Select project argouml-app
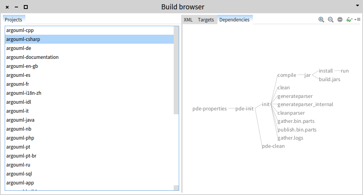The width and height of the screenshot is (363, 195). coord(89,183)
